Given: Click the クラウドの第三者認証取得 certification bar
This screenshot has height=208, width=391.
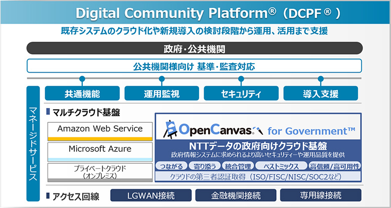Looking at the screenshot, I should click(x=258, y=176).
